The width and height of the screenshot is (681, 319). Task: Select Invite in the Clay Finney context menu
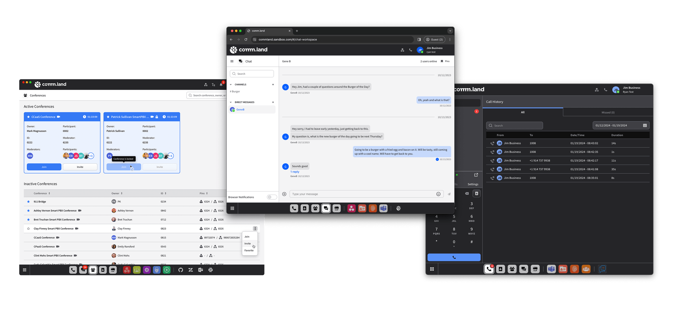tap(248, 243)
